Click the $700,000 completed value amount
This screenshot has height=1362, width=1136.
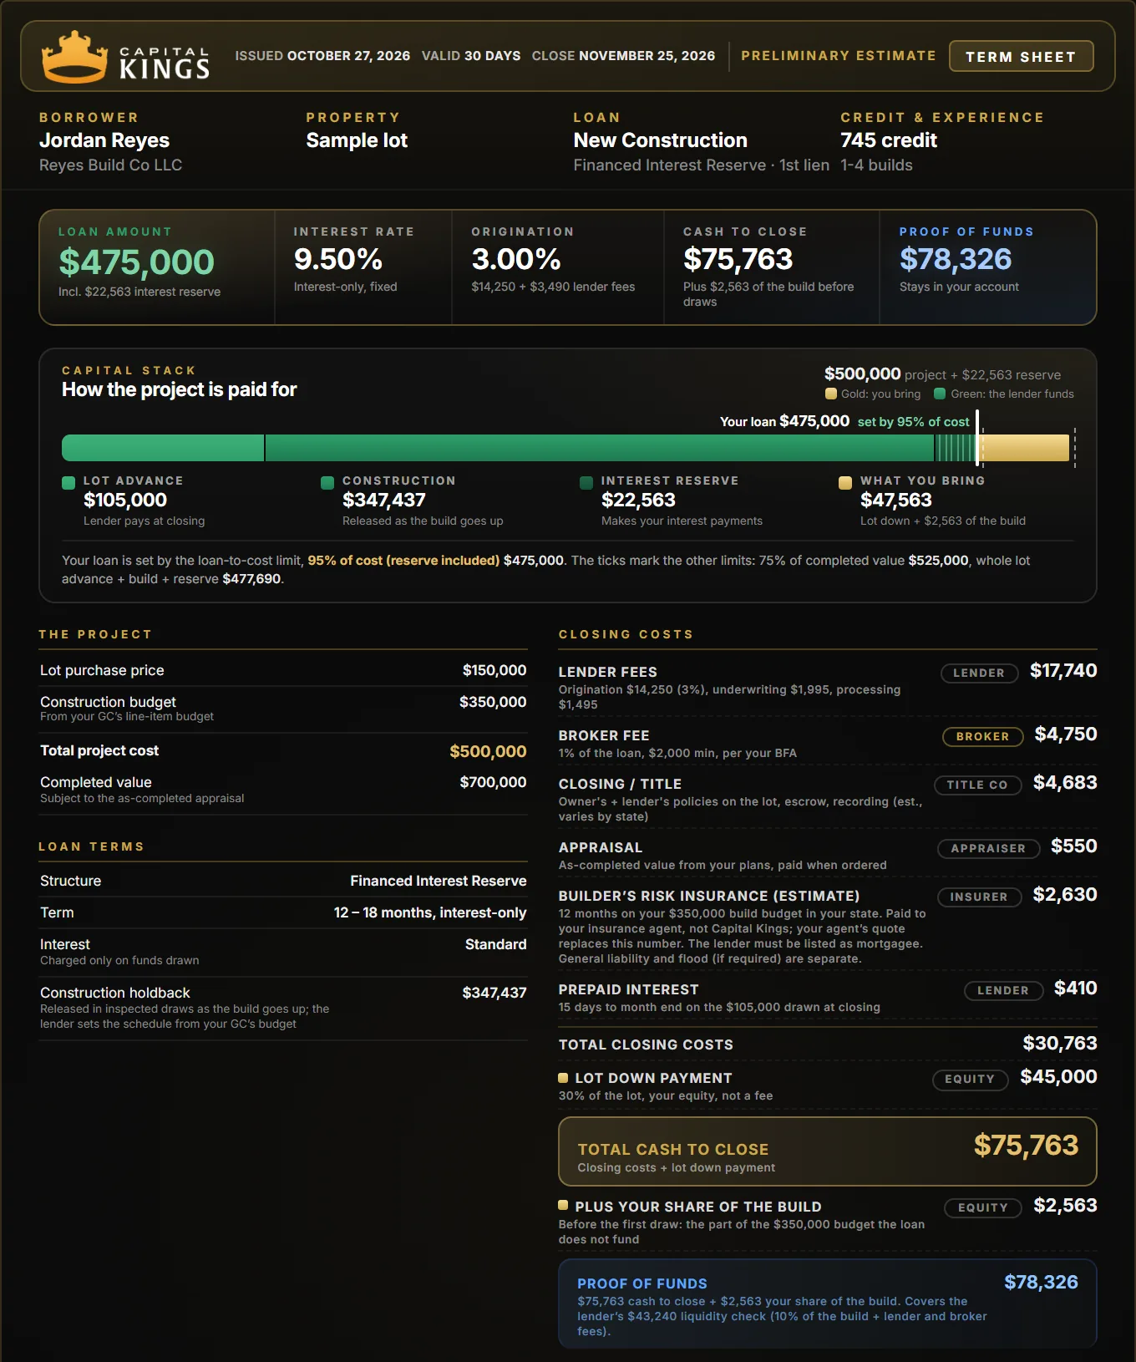click(493, 782)
